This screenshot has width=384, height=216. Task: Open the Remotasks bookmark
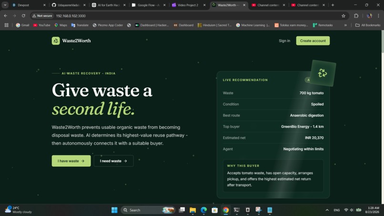(323, 25)
